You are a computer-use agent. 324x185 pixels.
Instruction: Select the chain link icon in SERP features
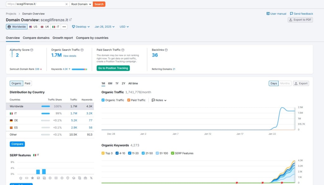pos(27,178)
